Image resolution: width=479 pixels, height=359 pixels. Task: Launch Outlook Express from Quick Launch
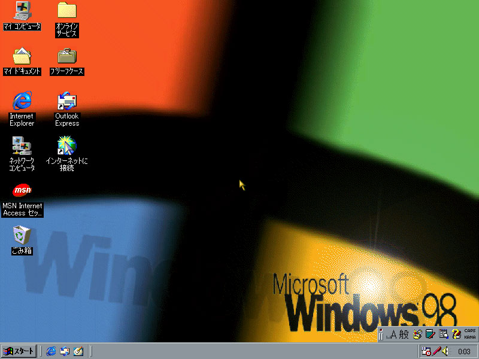(65, 351)
